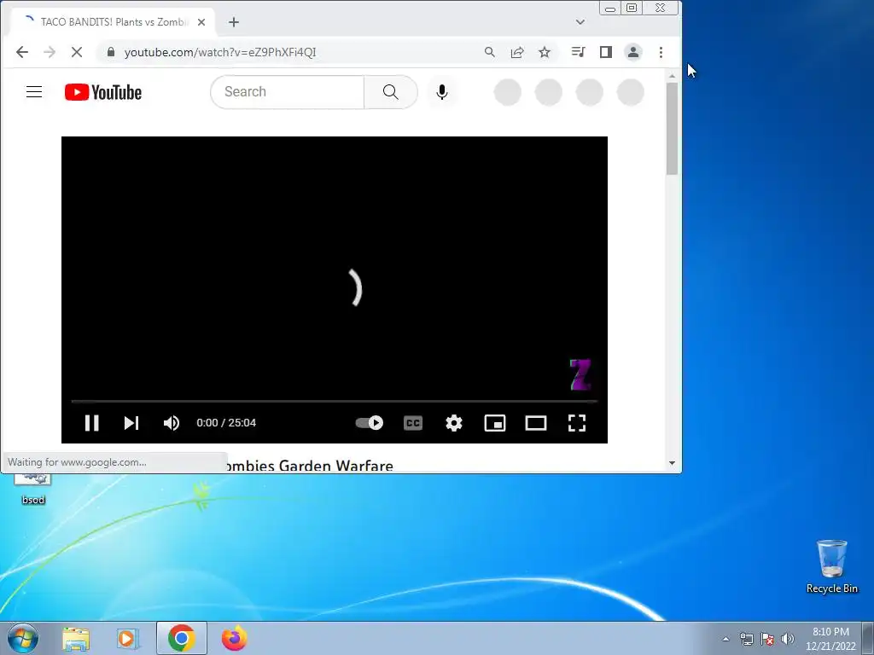Go forward in Chrome
874x655 pixels.
(50, 52)
